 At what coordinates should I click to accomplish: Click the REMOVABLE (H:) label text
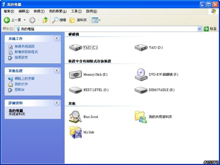coord(162,90)
